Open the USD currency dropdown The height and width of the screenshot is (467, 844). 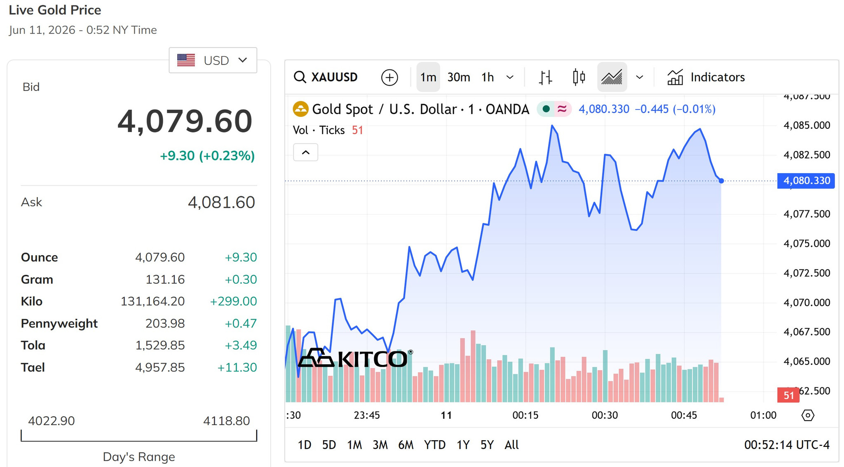tap(213, 60)
